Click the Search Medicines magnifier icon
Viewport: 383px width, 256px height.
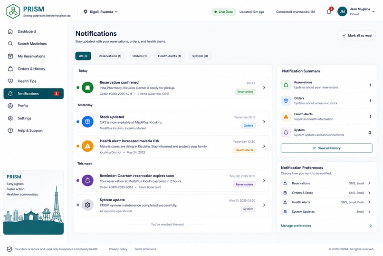10,43
